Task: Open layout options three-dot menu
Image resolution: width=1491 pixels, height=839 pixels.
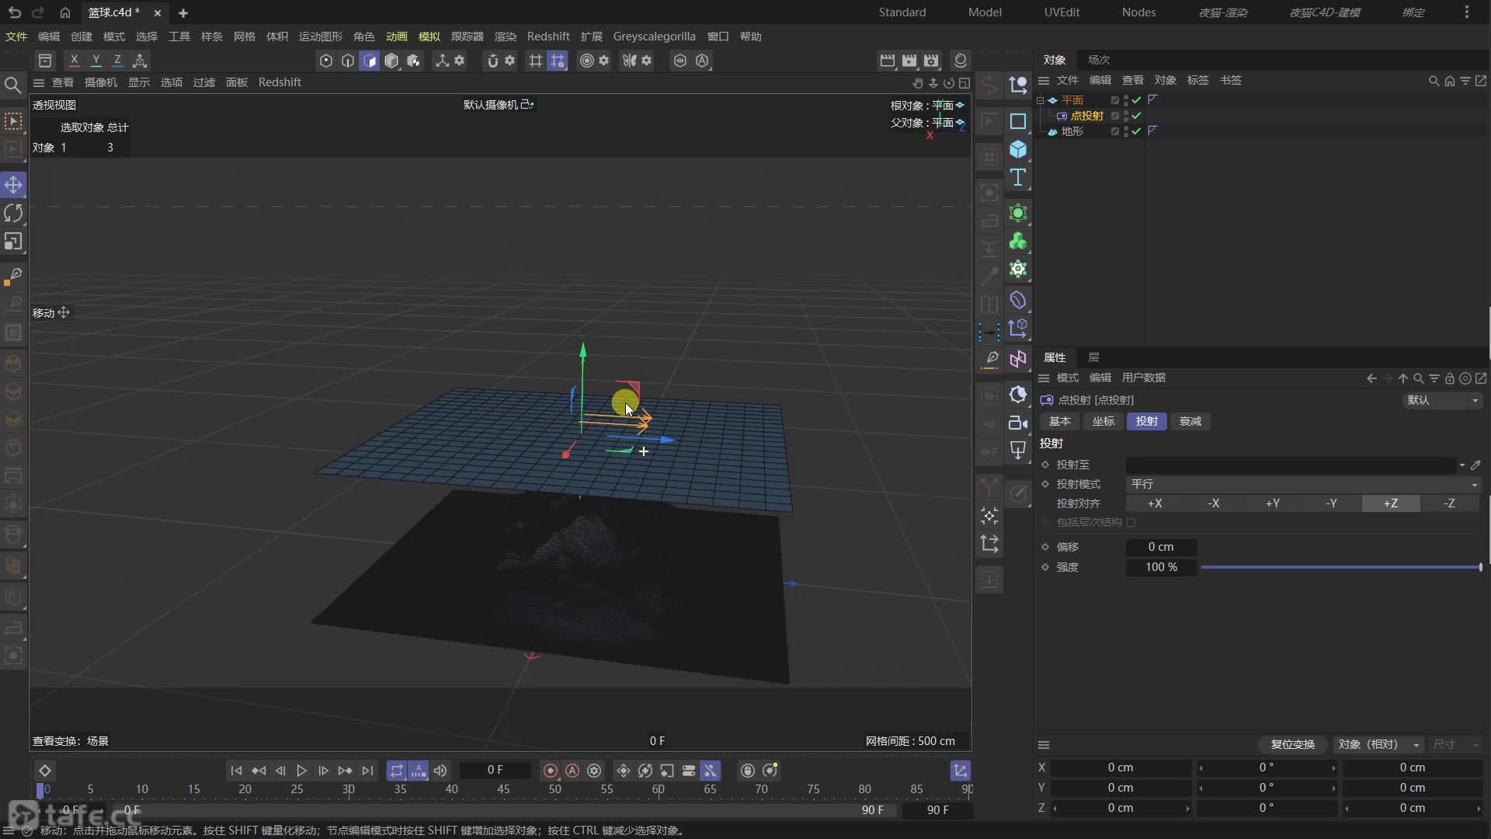Action: 1466,12
